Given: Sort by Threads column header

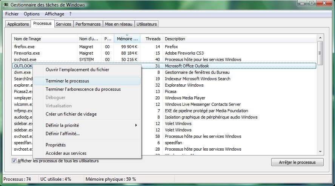Looking at the screenshot, I should pyautogui.click(x=152, y=39).
